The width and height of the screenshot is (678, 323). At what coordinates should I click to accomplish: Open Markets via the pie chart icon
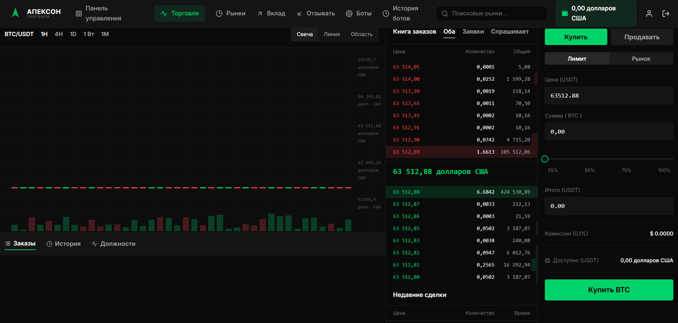[x=219, y=14]
